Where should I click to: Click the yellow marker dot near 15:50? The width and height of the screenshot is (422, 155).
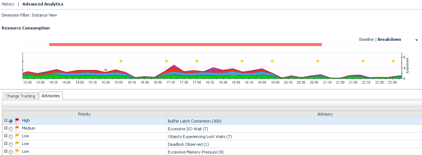coord(121,61)
